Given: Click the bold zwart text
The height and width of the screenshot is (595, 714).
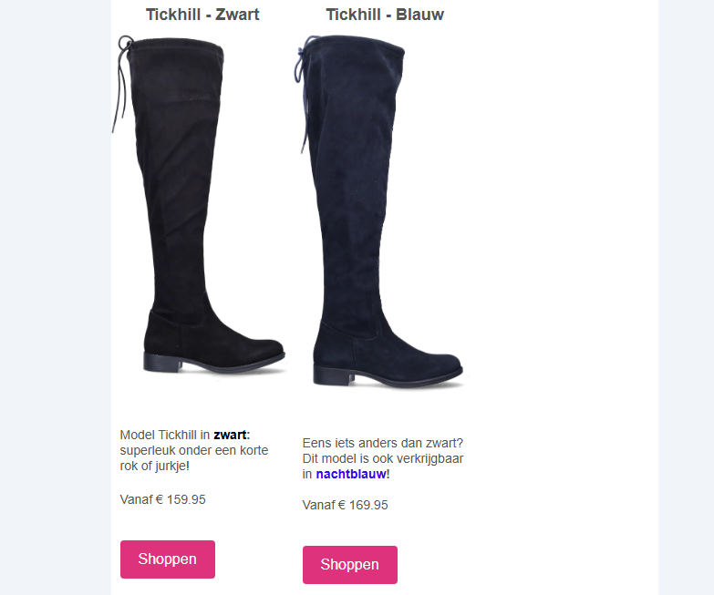Looking at the screenshot, I should [230, 435].
